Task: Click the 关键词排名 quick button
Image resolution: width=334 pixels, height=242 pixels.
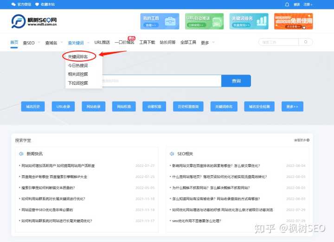Action: coord(224,107)
